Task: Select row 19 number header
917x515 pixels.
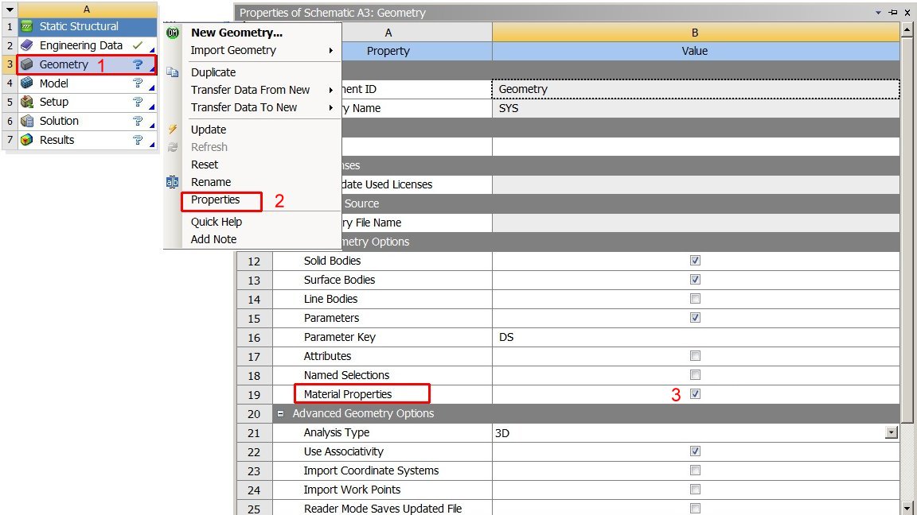Action: 254,395
